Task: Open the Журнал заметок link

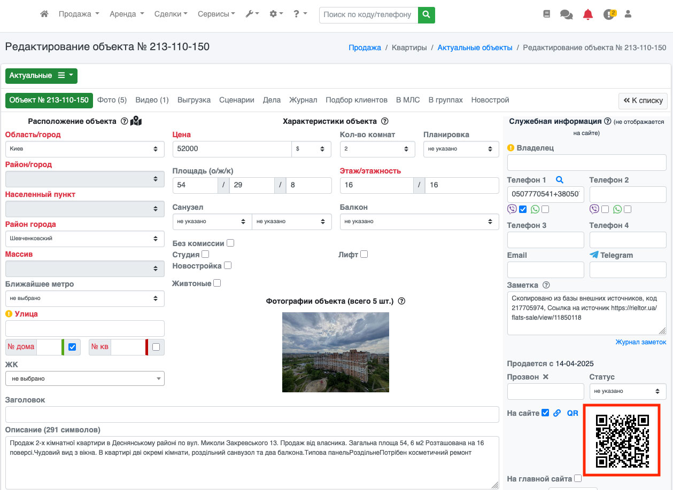Action: click(640, 342)
